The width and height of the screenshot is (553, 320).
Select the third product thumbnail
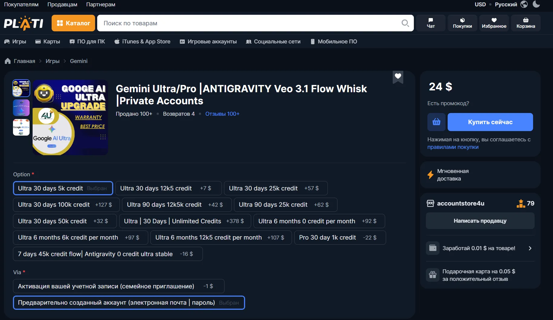(x=21, y=127)
